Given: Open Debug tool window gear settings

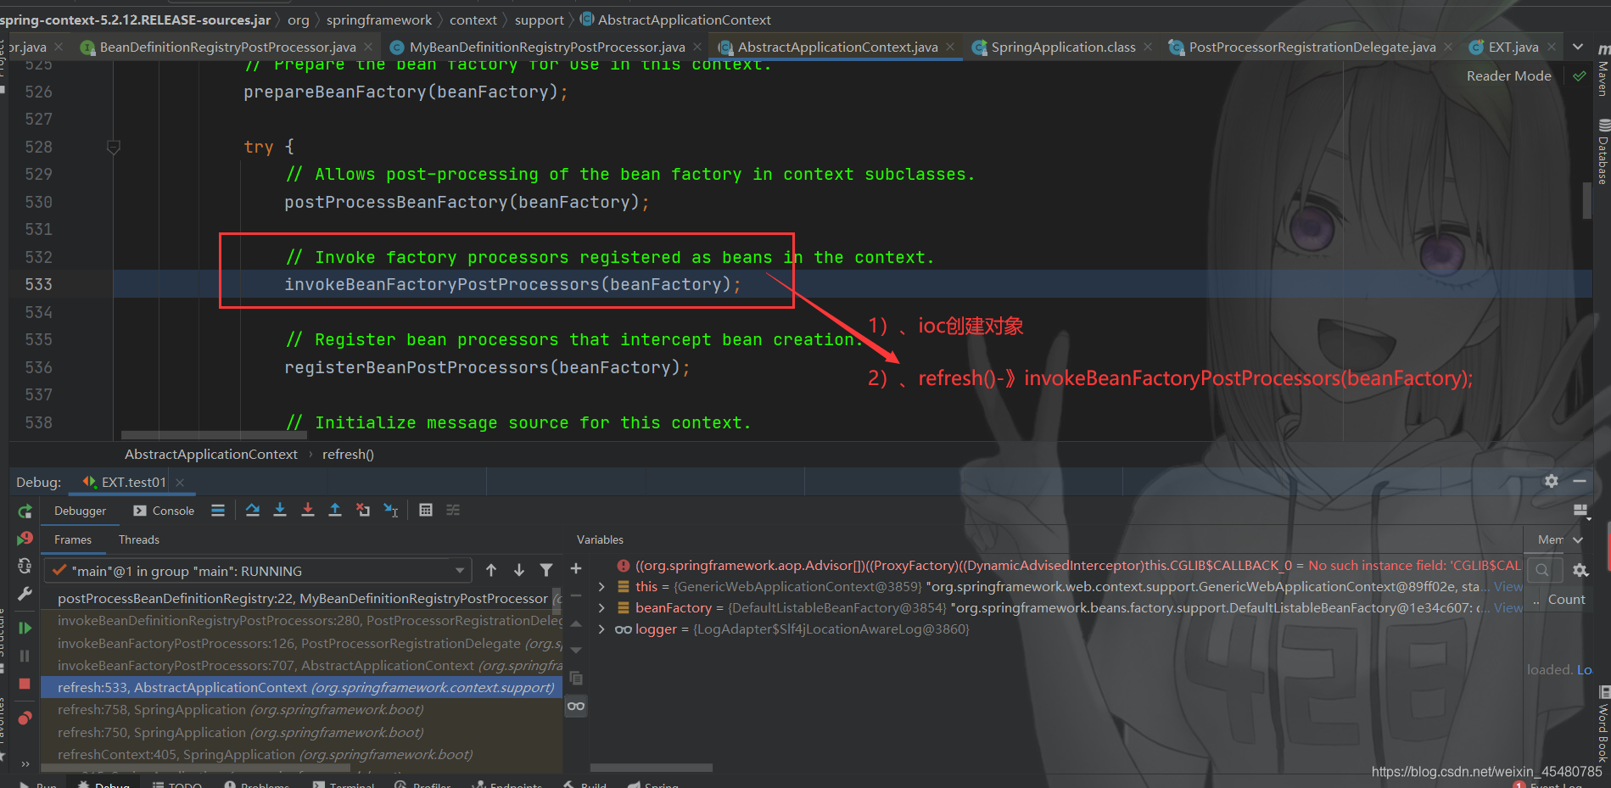Looking at the screenshot, I should (x=1552, y=481).
